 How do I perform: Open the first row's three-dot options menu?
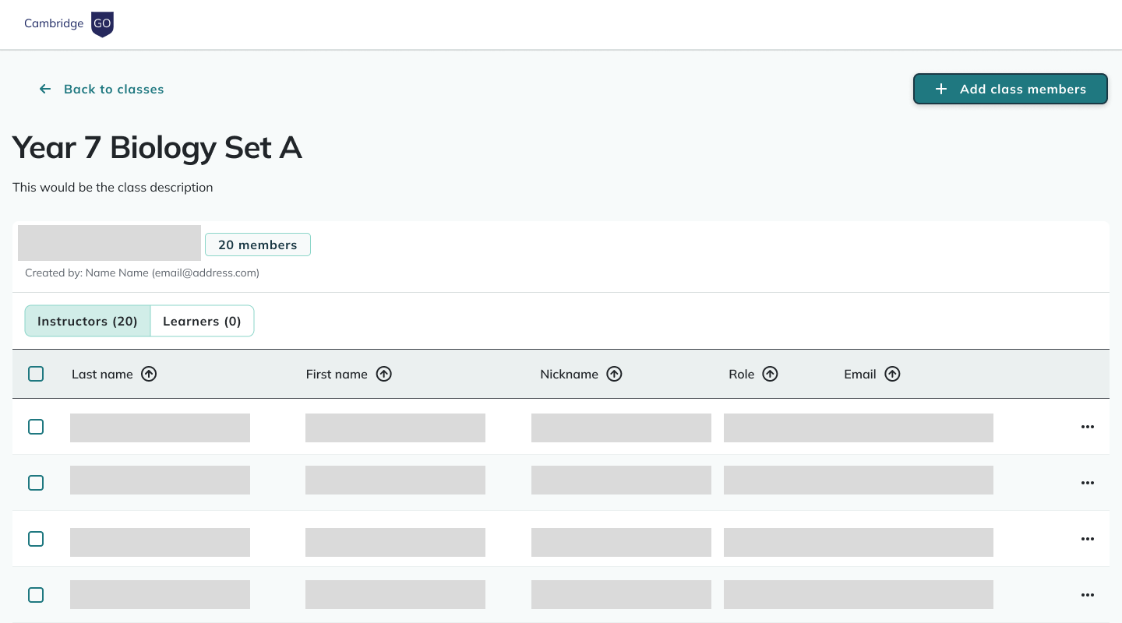tap(1088, 427)
